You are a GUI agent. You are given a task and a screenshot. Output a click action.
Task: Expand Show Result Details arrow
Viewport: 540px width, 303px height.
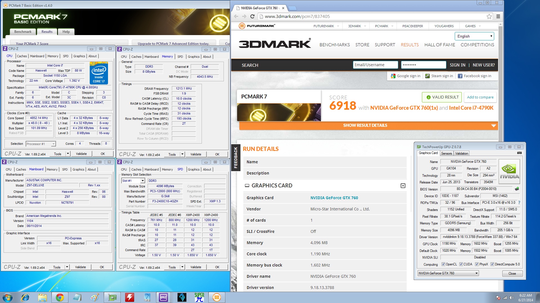pyautogui.click(x=493, y=126)
